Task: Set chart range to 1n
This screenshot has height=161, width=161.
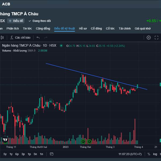Action: click(x=41, y=154)
